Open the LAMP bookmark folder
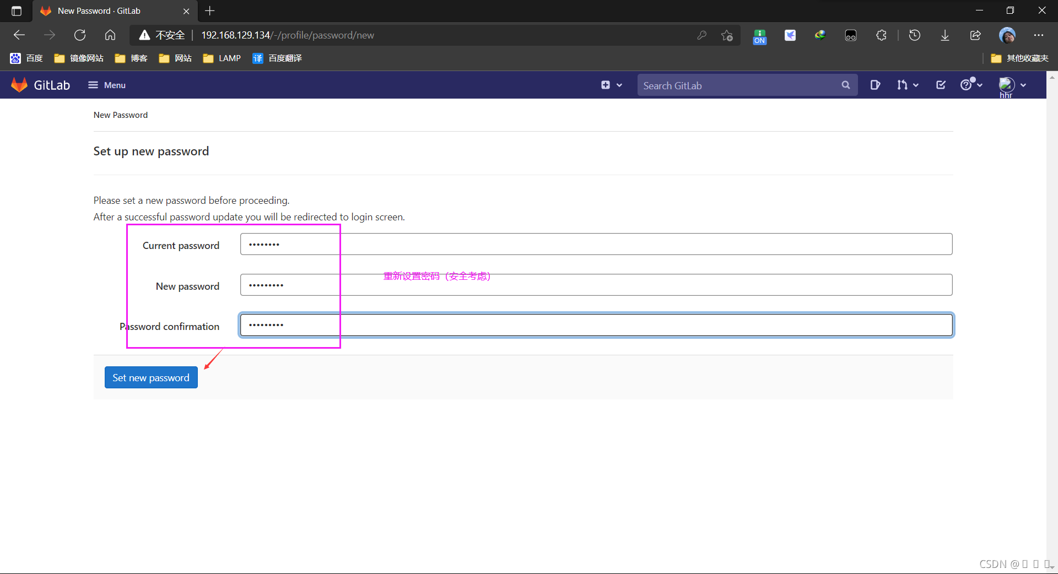The image size is (1058, 574). pyautogui.click(x=222, y=58)
